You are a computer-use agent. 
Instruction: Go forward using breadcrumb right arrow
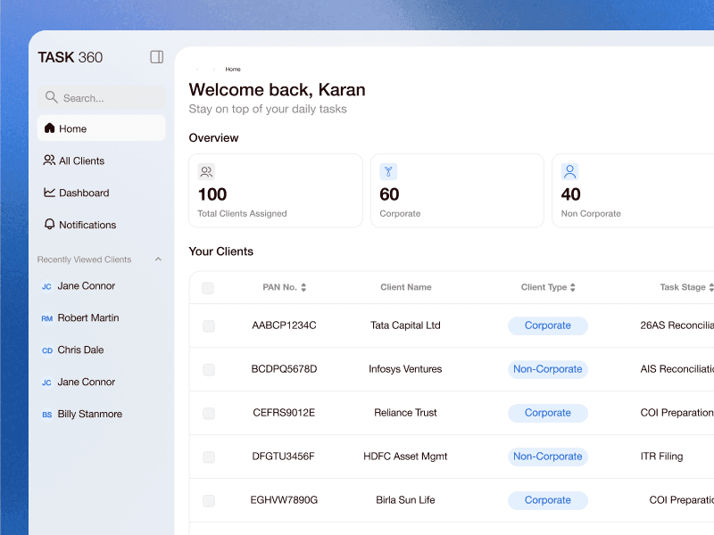[x=213, y=70]
